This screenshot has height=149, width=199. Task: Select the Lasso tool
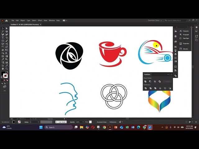pos(7,31)
